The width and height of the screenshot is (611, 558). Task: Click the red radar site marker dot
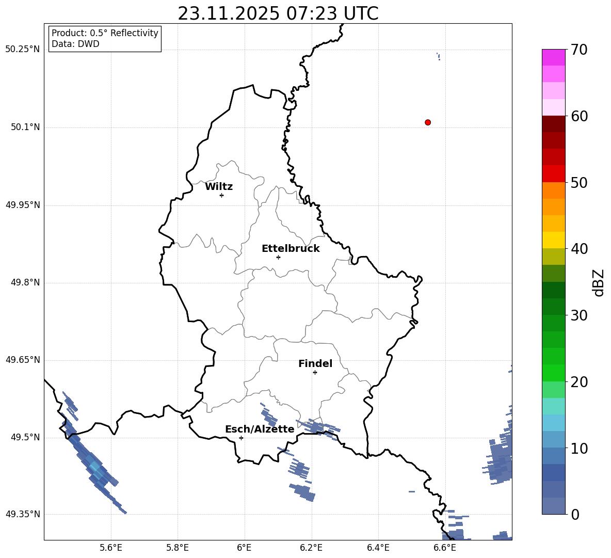pos(428,122)
